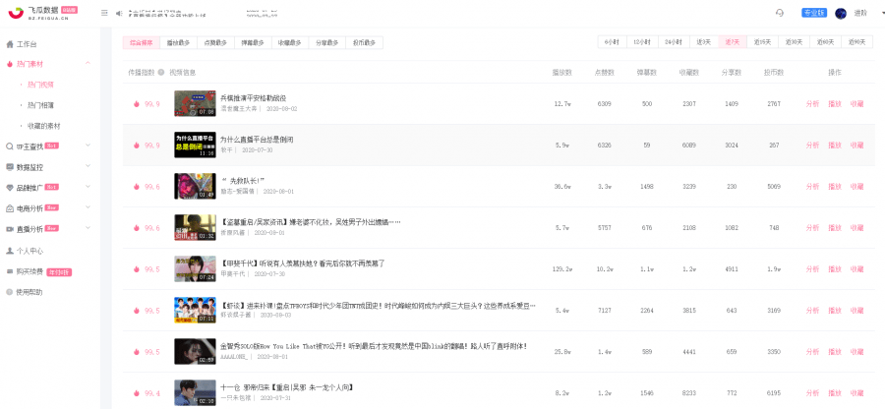Collapse the 热门素材 sidebar section
This screenshot has height=409, width=885.
pyautogui.click(x=88, y=64)
